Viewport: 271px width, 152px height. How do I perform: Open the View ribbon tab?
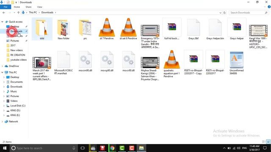[39, 7]
